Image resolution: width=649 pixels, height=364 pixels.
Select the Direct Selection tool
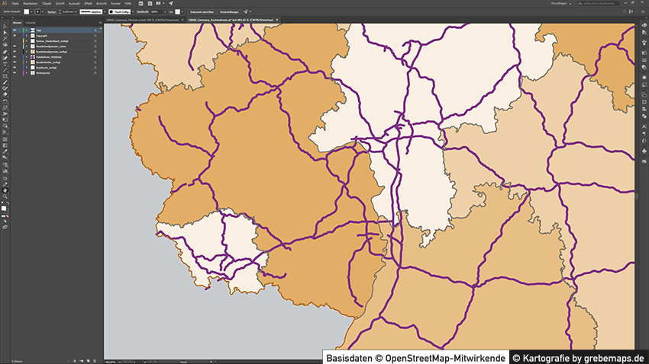click(5, 34)
